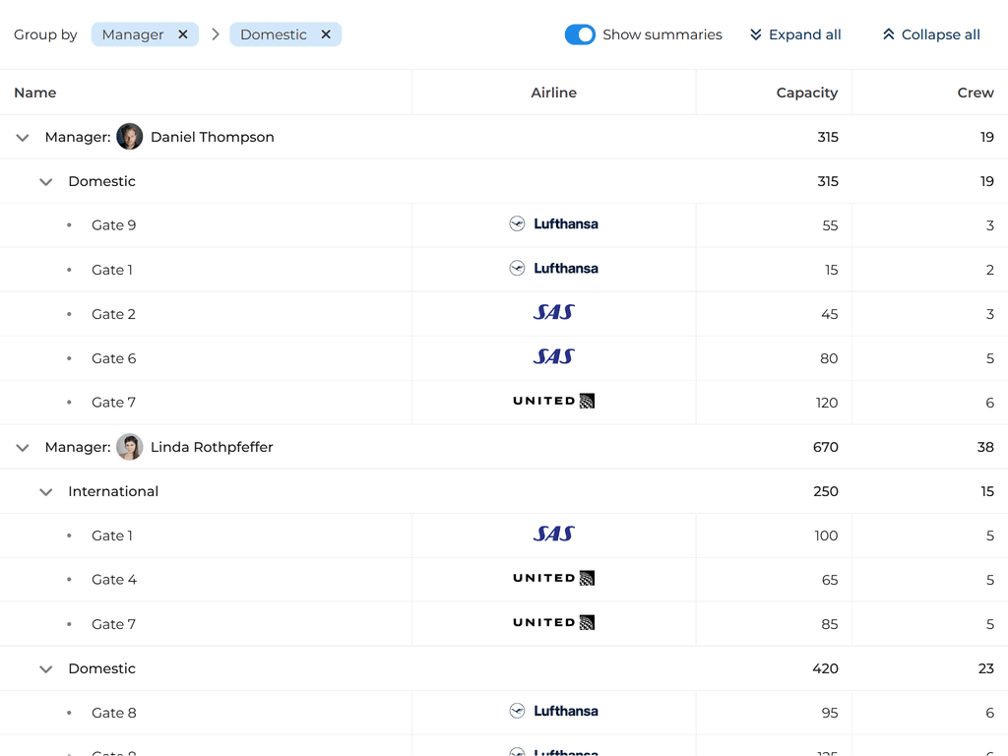This screenshot has height=756, width=1008.
Task: Sort by the Capacity column header
Action: point(806,93)
